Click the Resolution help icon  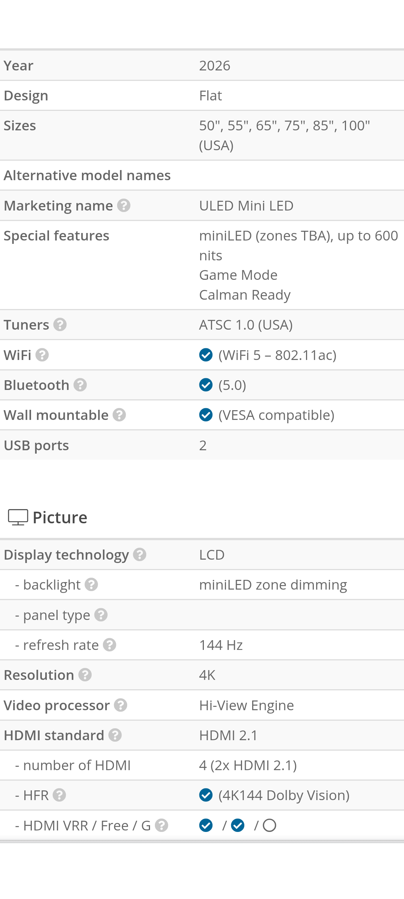click(85, 675)
